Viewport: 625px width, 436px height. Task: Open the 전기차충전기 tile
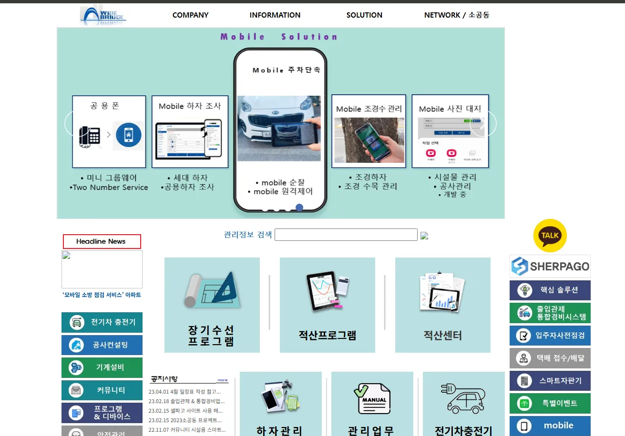(x=464, y=404)
